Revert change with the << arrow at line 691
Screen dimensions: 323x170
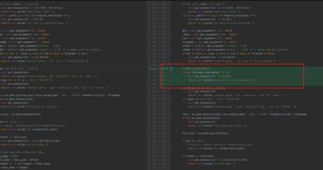tap(167, 69)
